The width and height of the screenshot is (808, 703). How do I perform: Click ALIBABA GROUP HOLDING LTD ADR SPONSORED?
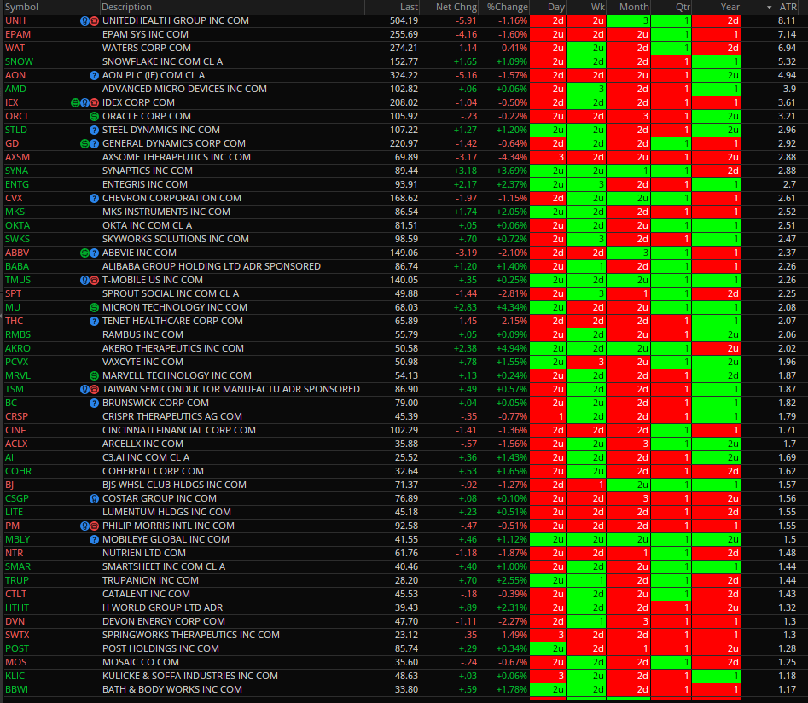[x=212, y=267]
